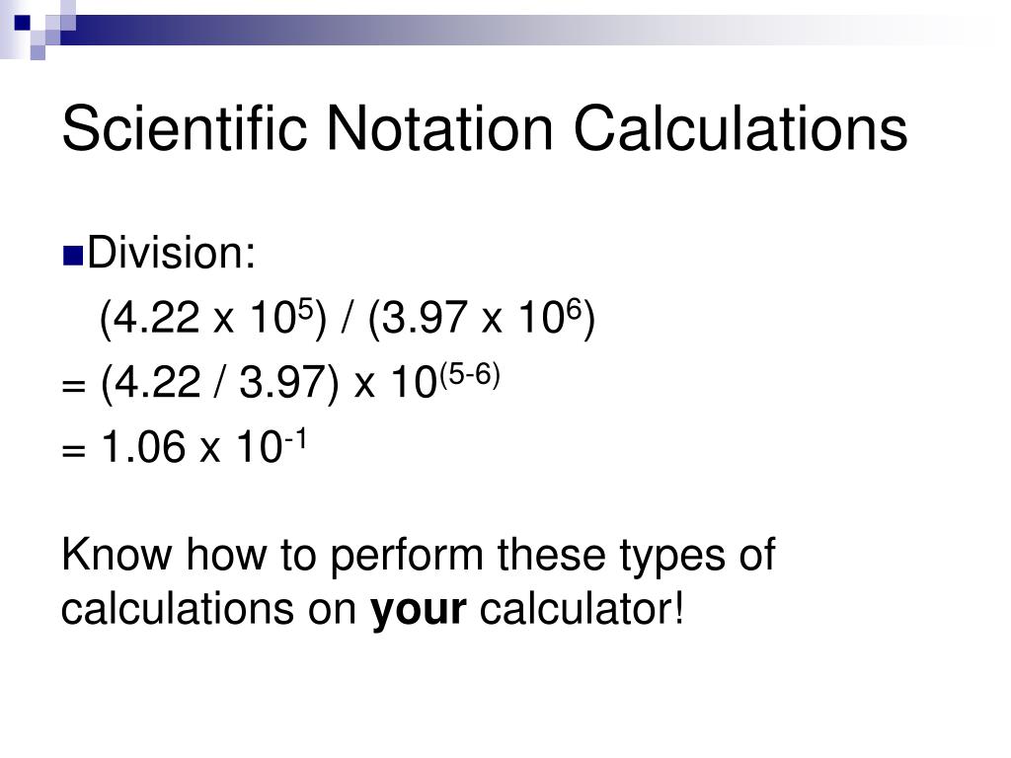This screenshot has height=758, width=1011.
Task: Click the expression (4.22 / 3.97) in second line
Action: coord(219,383)
